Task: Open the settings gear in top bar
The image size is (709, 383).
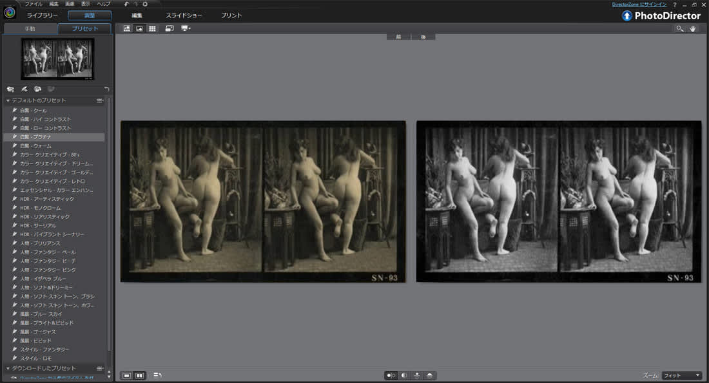Action: point(145,4)
